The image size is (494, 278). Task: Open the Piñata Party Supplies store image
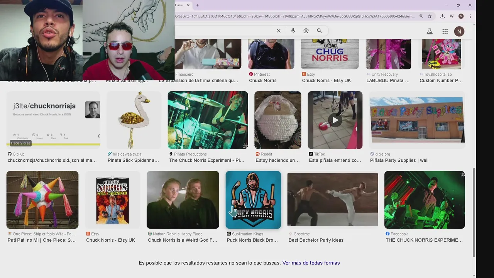(417, 120)
